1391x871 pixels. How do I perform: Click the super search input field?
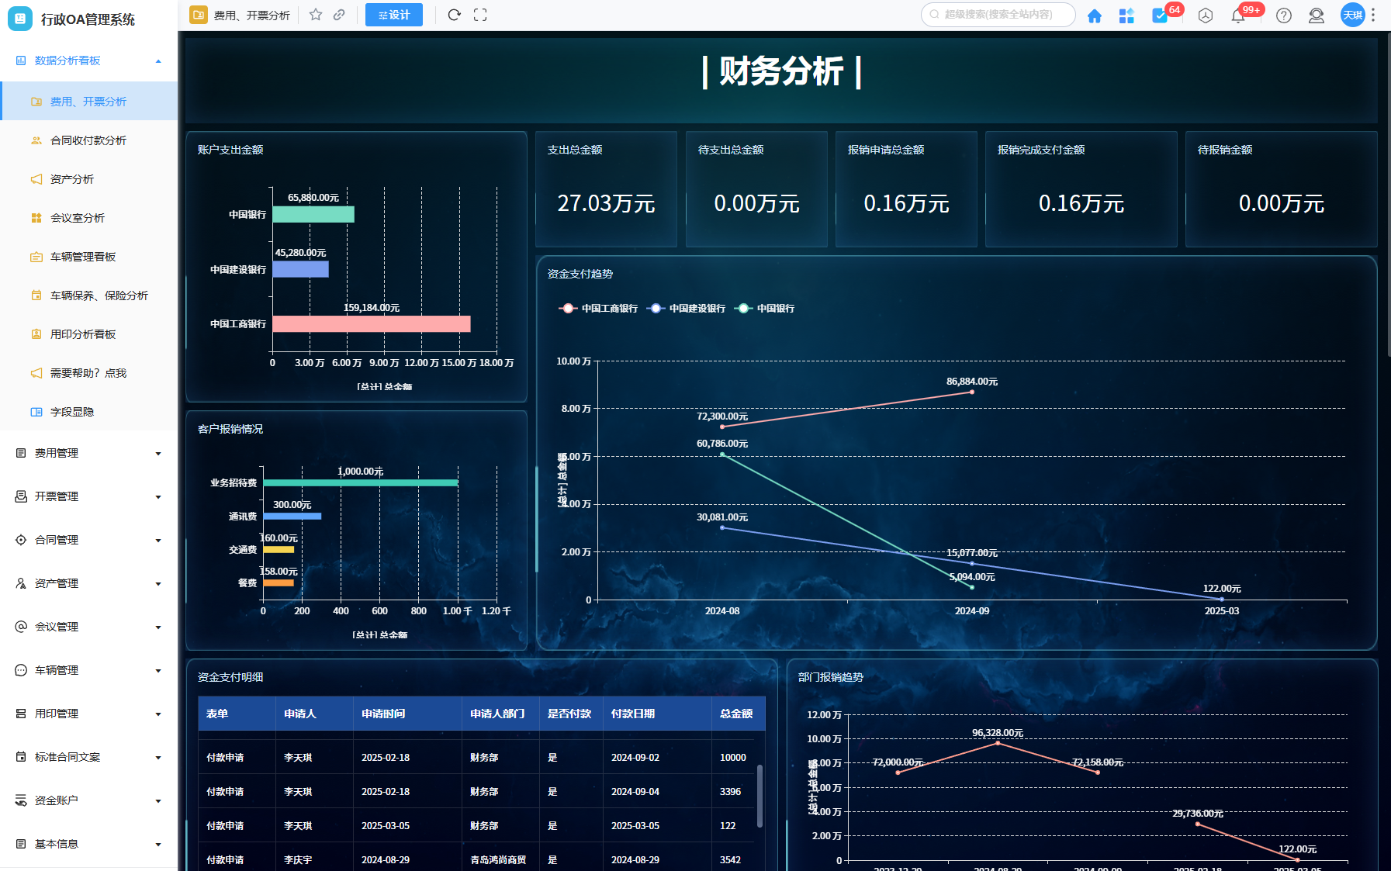tap(1001, 15)
